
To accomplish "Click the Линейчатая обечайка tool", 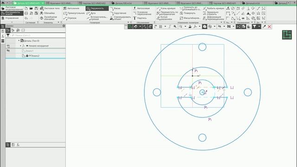I will point(48,18).
